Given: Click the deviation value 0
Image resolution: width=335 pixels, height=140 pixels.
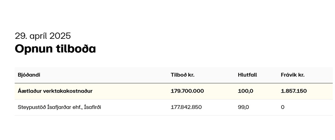Looking at the screenshot, I should click(283, 107).
